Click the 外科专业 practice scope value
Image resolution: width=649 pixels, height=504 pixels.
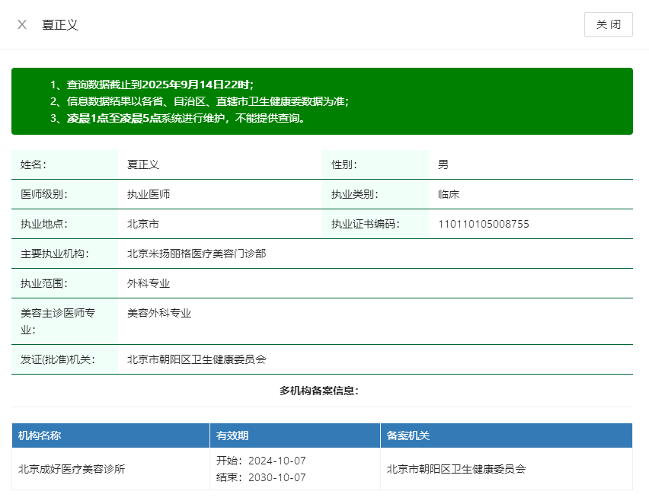coord(148,283)
